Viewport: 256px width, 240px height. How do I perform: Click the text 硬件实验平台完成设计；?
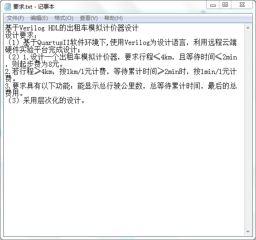click(x=43, y=50)
